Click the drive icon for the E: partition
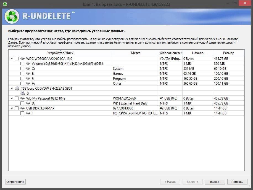Viewport: 253px width, 190px height. click(28, 73)
